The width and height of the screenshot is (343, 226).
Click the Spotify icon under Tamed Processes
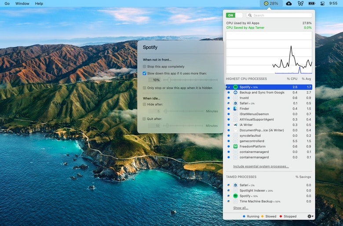tap(235, 196)
